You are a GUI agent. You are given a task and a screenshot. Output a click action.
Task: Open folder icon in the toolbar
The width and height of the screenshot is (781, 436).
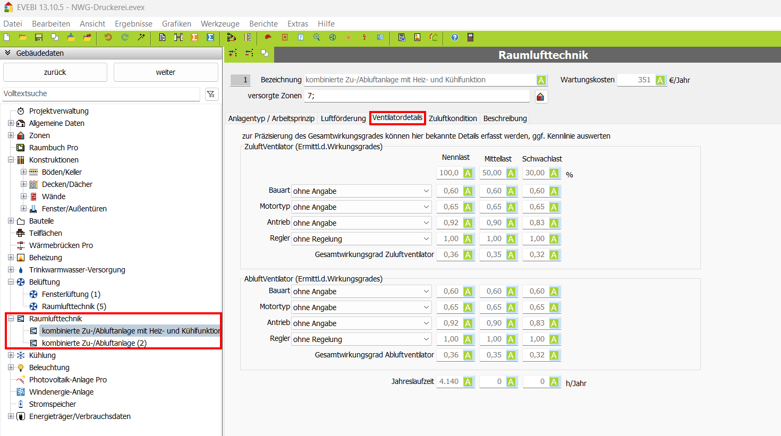point(22,37)
